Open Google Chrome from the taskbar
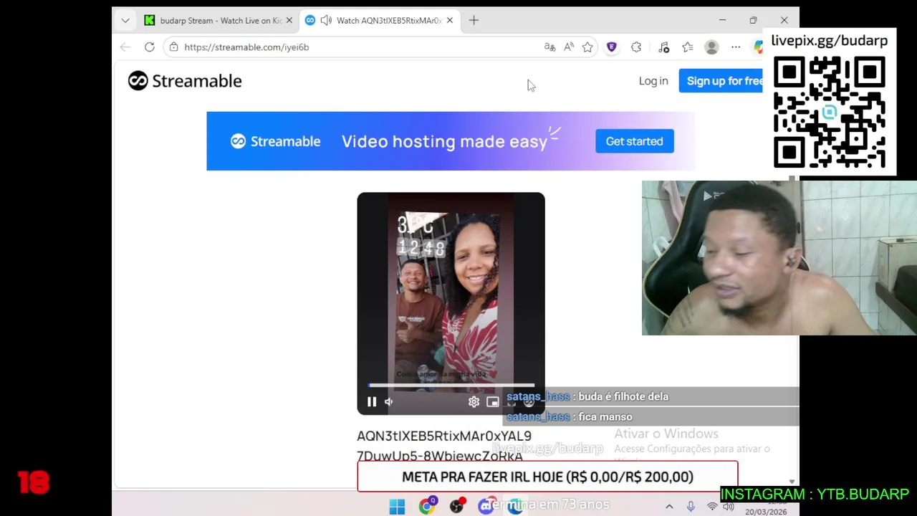This screenshot has width=917, height=516. pos(427,507)
